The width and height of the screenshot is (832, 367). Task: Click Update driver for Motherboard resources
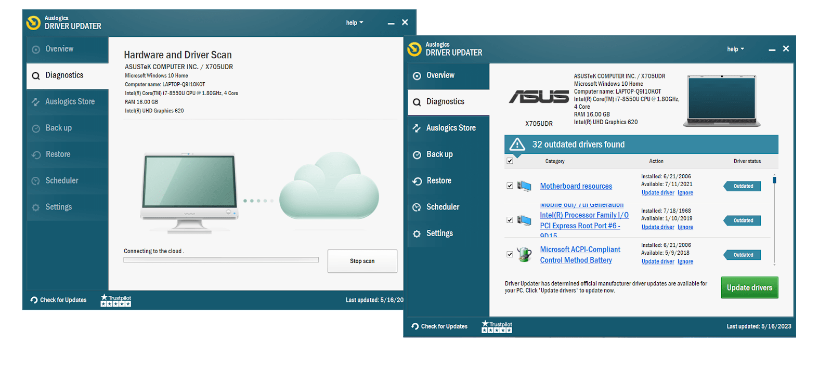[x=658, y=193]
